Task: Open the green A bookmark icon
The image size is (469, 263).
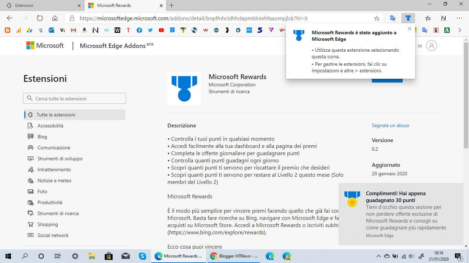Action: pyautogui.click(x=447, y=30)
